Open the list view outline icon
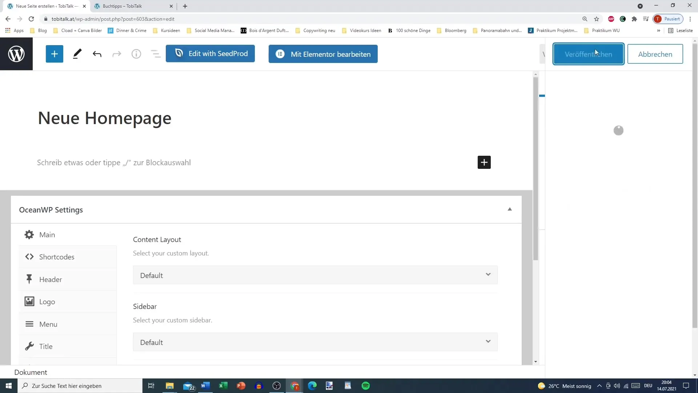Screen dimensions: 698x393 156,54
